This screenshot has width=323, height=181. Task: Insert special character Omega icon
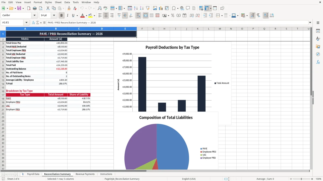pyautogui.click(x=174, y=8)
